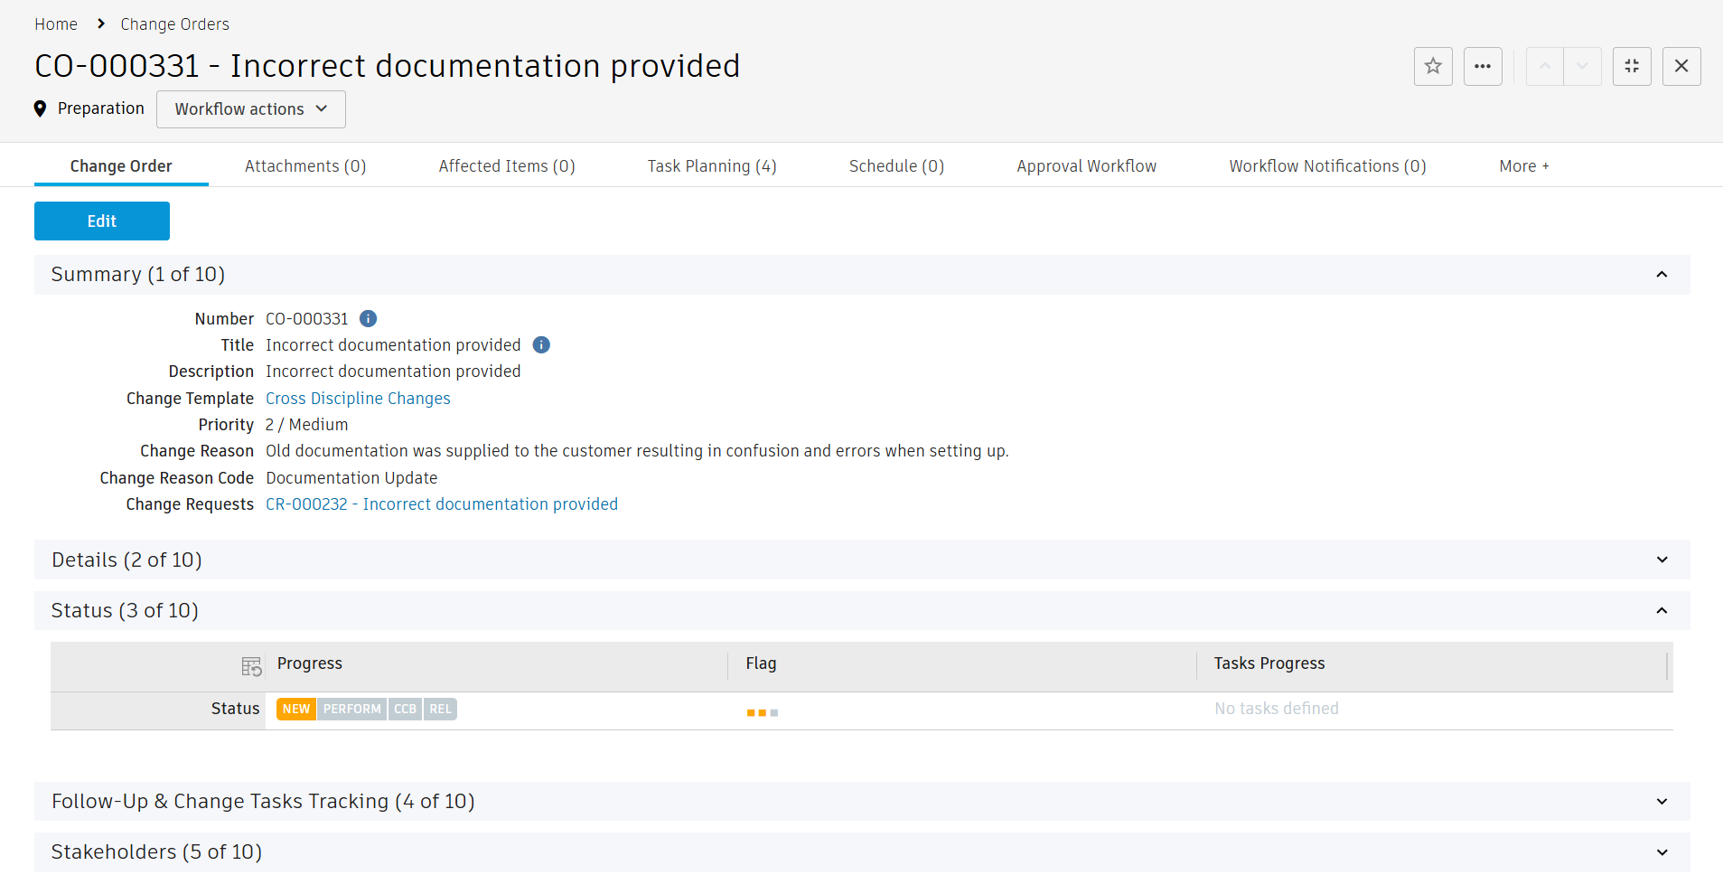Viewport: 1723px width, 875px height.
Task: Click the table settings icon near Progress
Action: pos(251,666)
